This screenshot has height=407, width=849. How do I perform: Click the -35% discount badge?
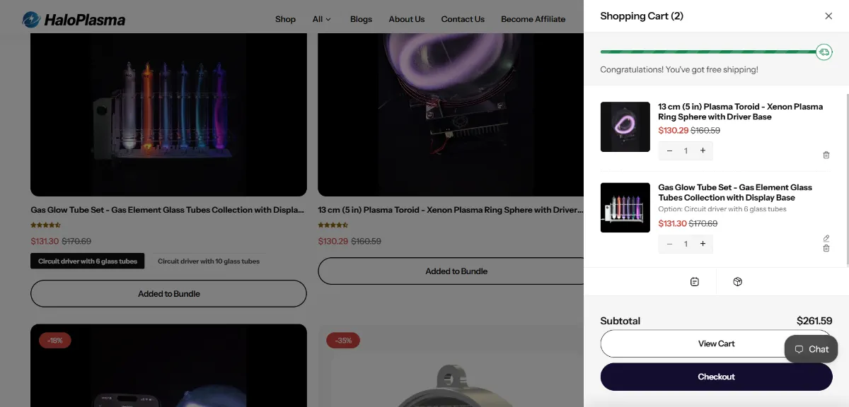343,341
